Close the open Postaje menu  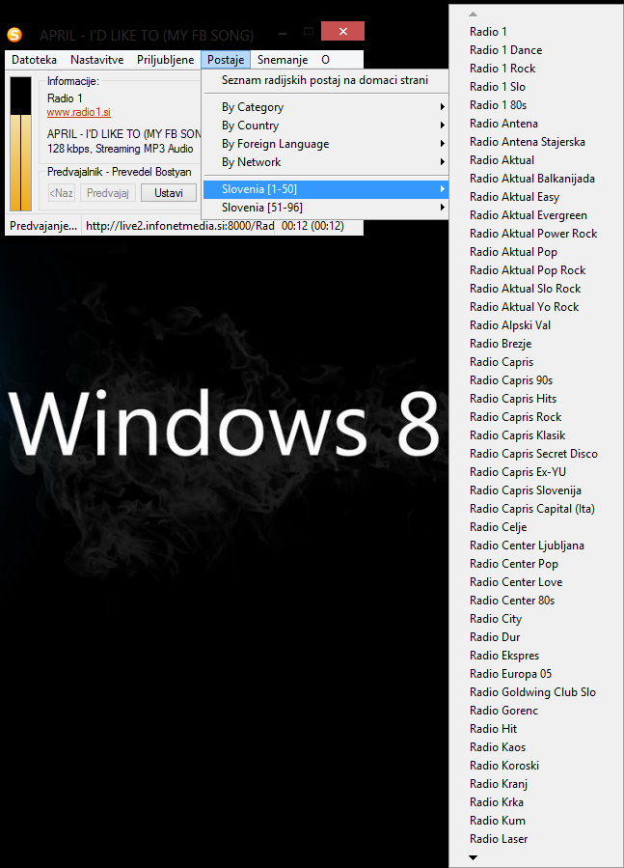tap(226, 60)
